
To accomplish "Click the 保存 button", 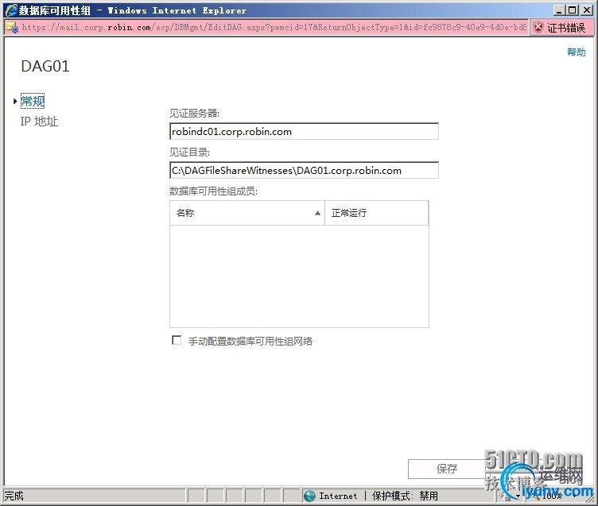I will (447, 469).
